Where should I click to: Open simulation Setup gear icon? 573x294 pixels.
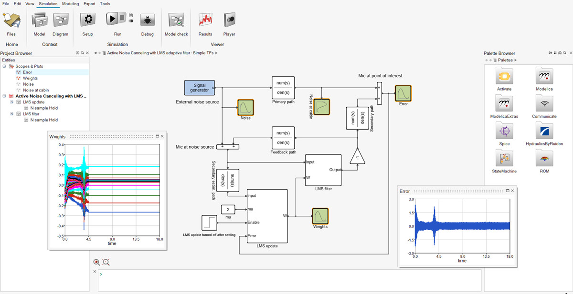pos(87,20)
